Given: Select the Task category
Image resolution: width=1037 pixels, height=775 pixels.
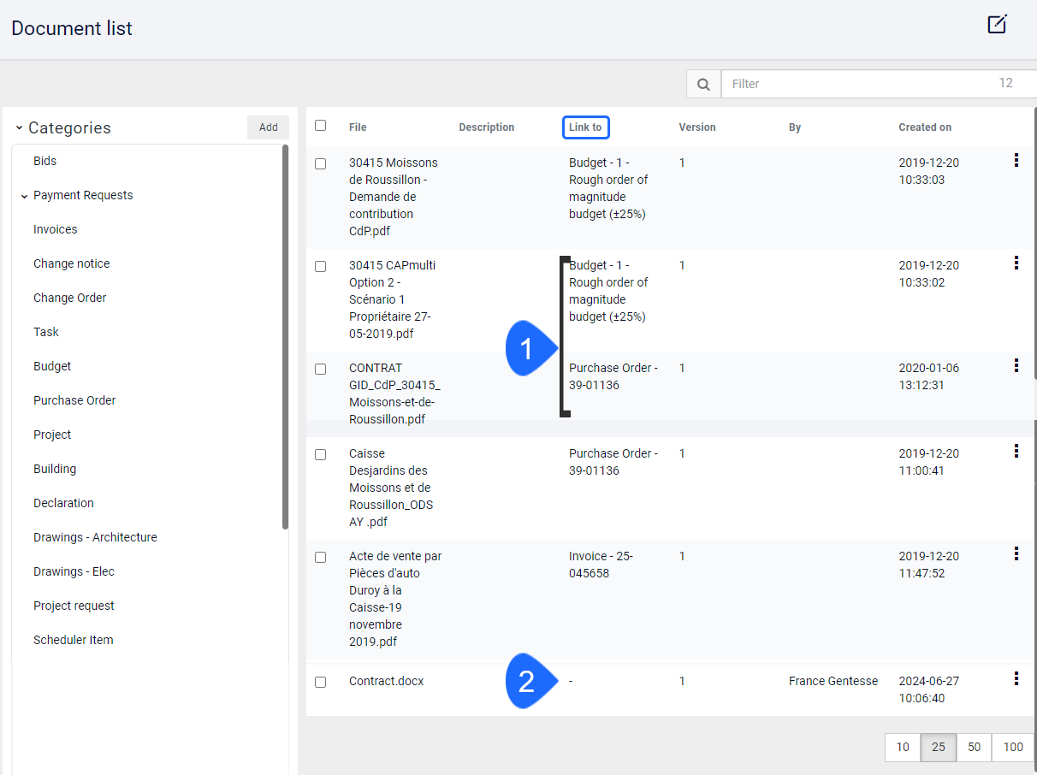Looking at the screenshot, I should 46,332.
